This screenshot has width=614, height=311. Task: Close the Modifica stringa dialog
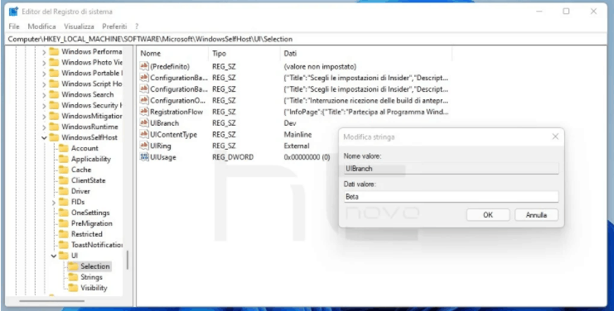[555, 136]
